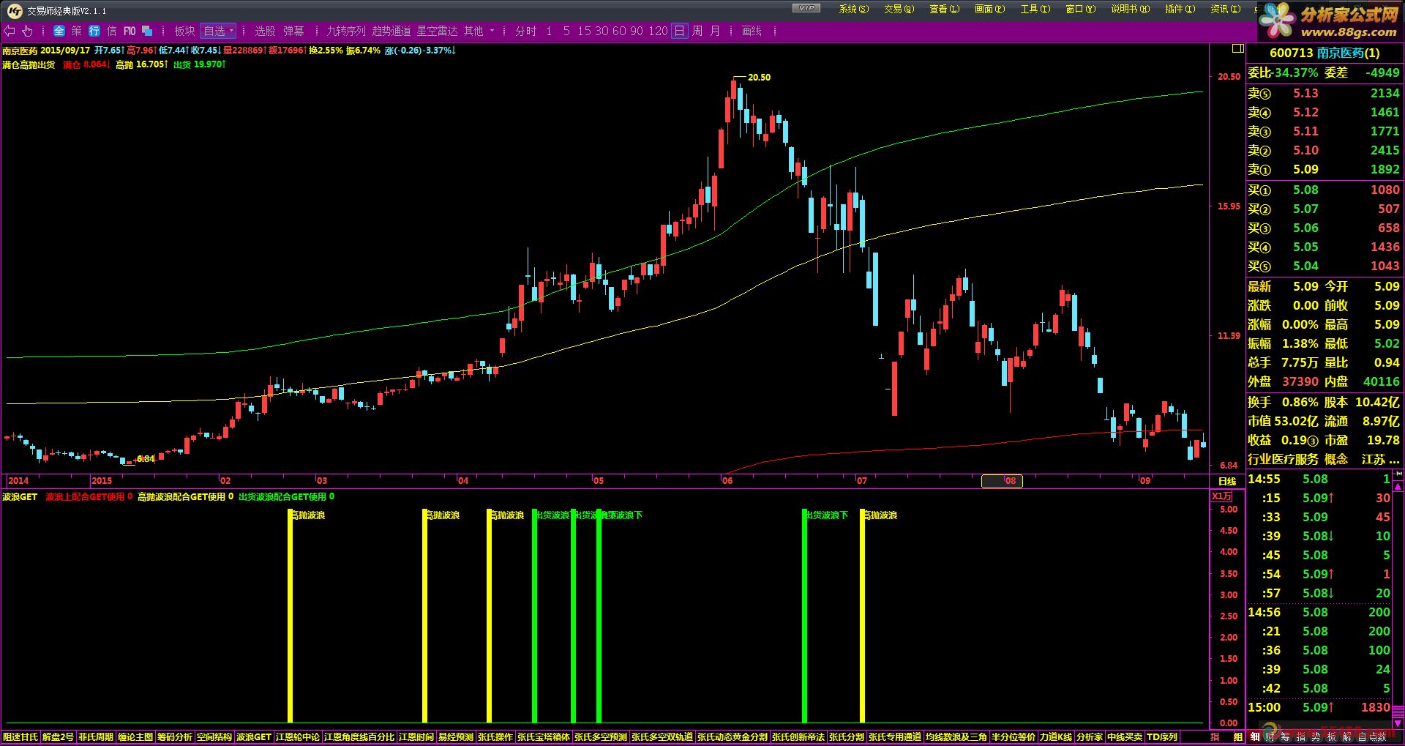This screenshot has height=746, width=1405.
Task: Open the 说明书(H) menu
Action: (x=1131, y=9)
